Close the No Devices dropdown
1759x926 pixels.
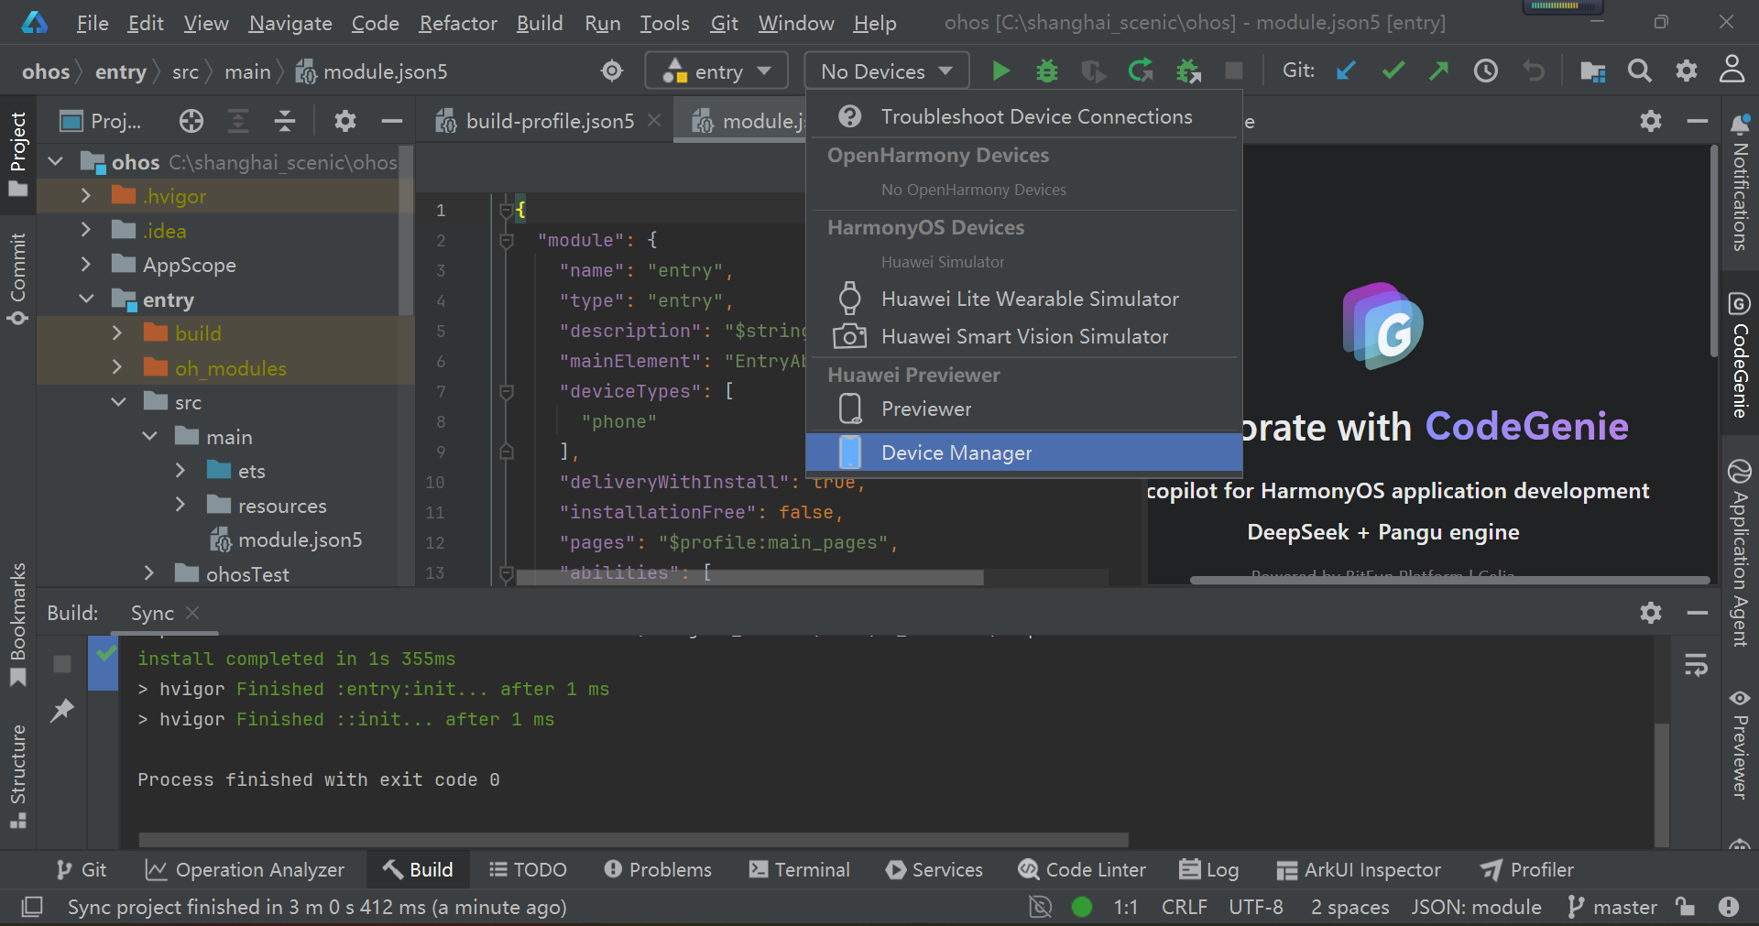coord(887,71)
